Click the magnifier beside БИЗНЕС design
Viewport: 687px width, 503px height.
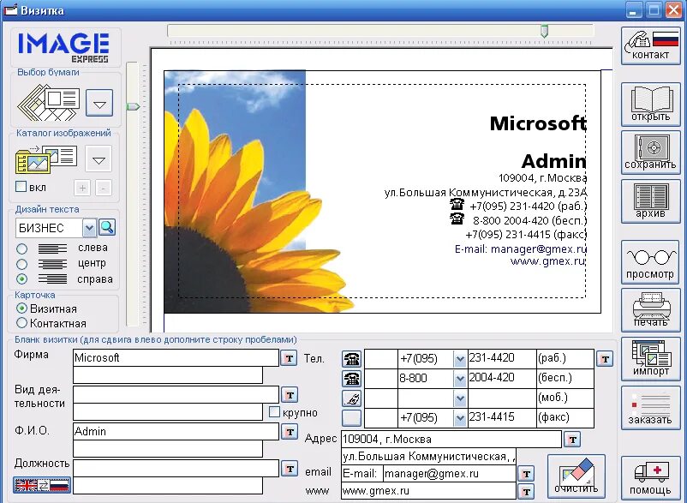point(107,227)
